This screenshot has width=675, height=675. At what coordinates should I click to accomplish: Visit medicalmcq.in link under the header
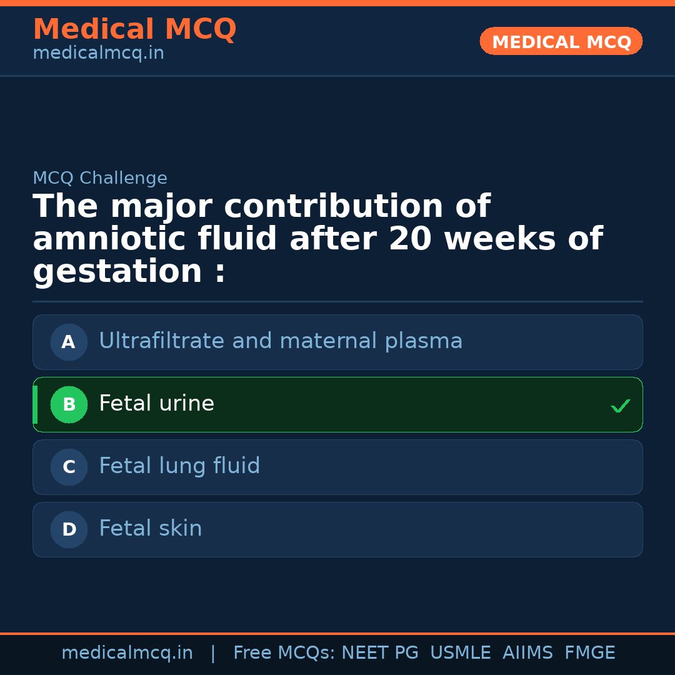(98, 54)
